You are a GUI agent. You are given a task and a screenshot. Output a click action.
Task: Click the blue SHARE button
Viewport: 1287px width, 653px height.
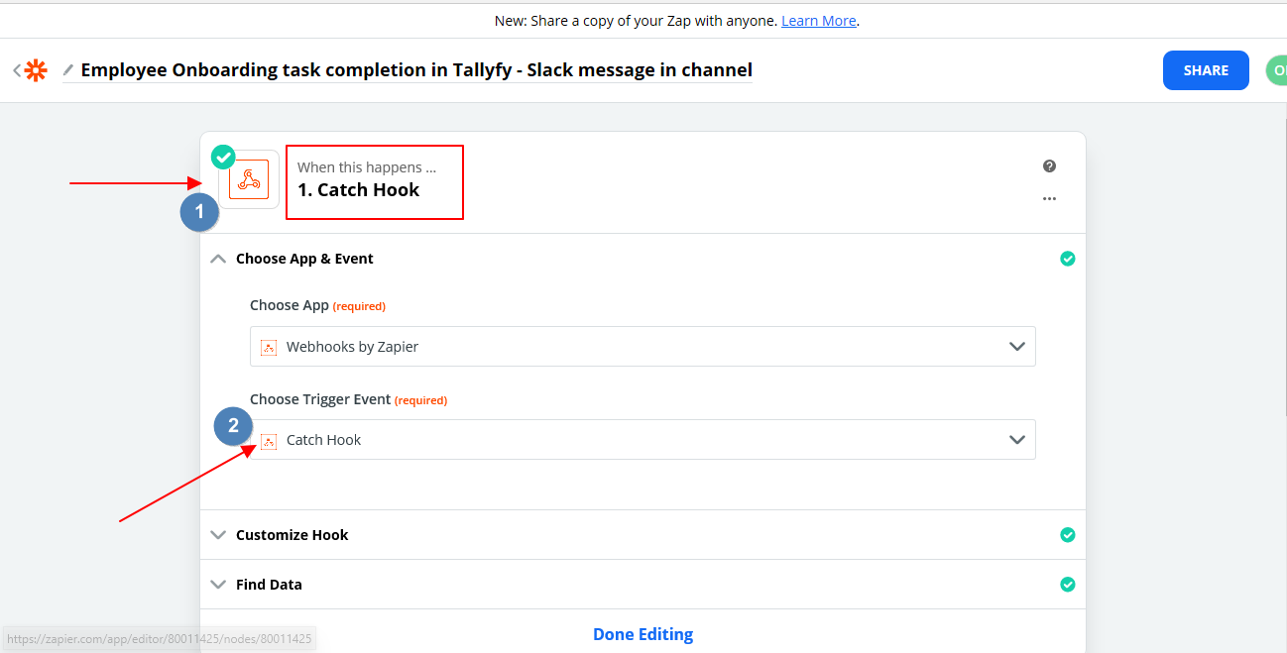click(1205, 70)
